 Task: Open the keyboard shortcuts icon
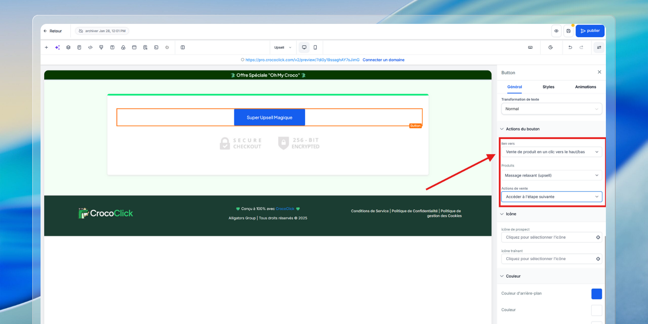tap(530, 47)
